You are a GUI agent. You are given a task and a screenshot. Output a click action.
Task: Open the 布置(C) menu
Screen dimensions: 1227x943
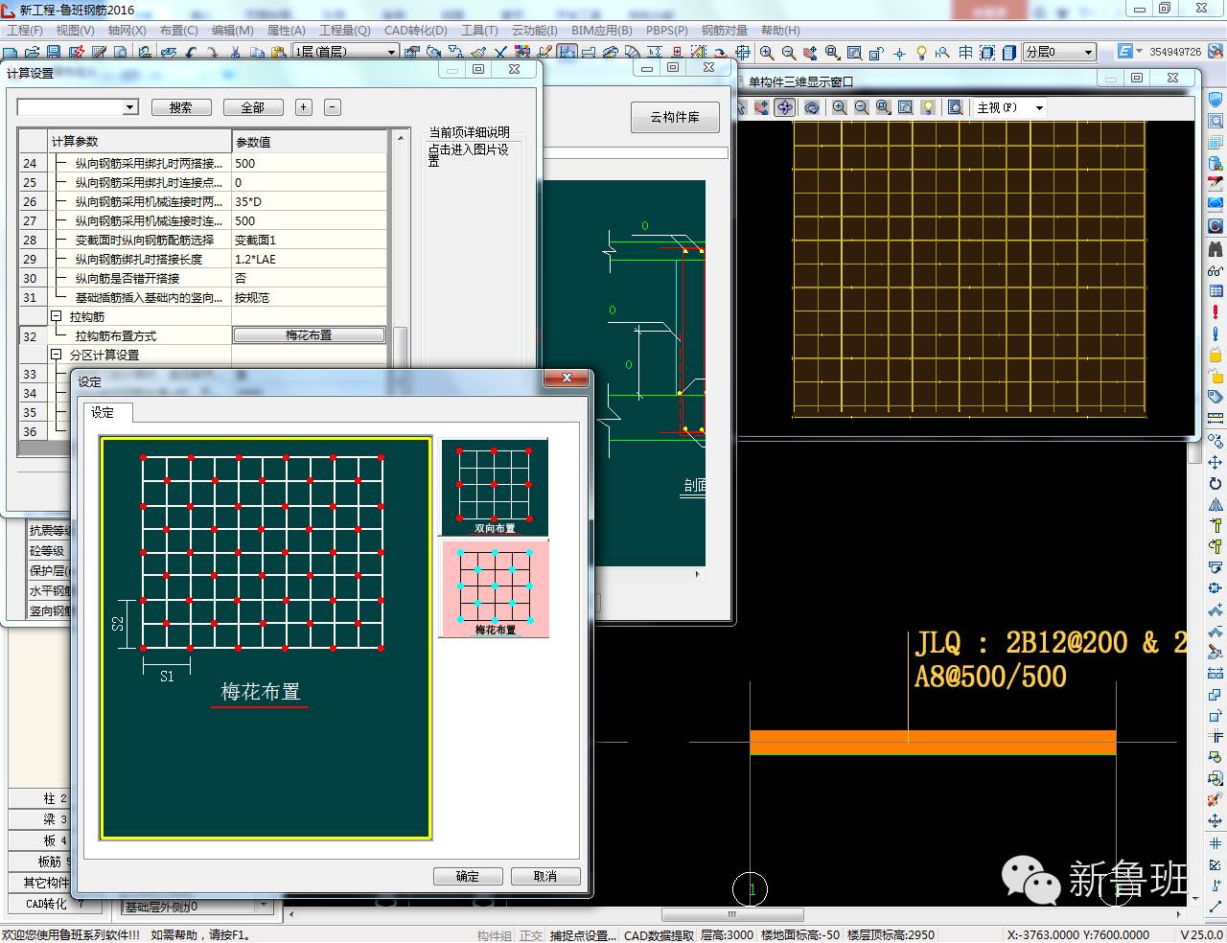[179, 31]
